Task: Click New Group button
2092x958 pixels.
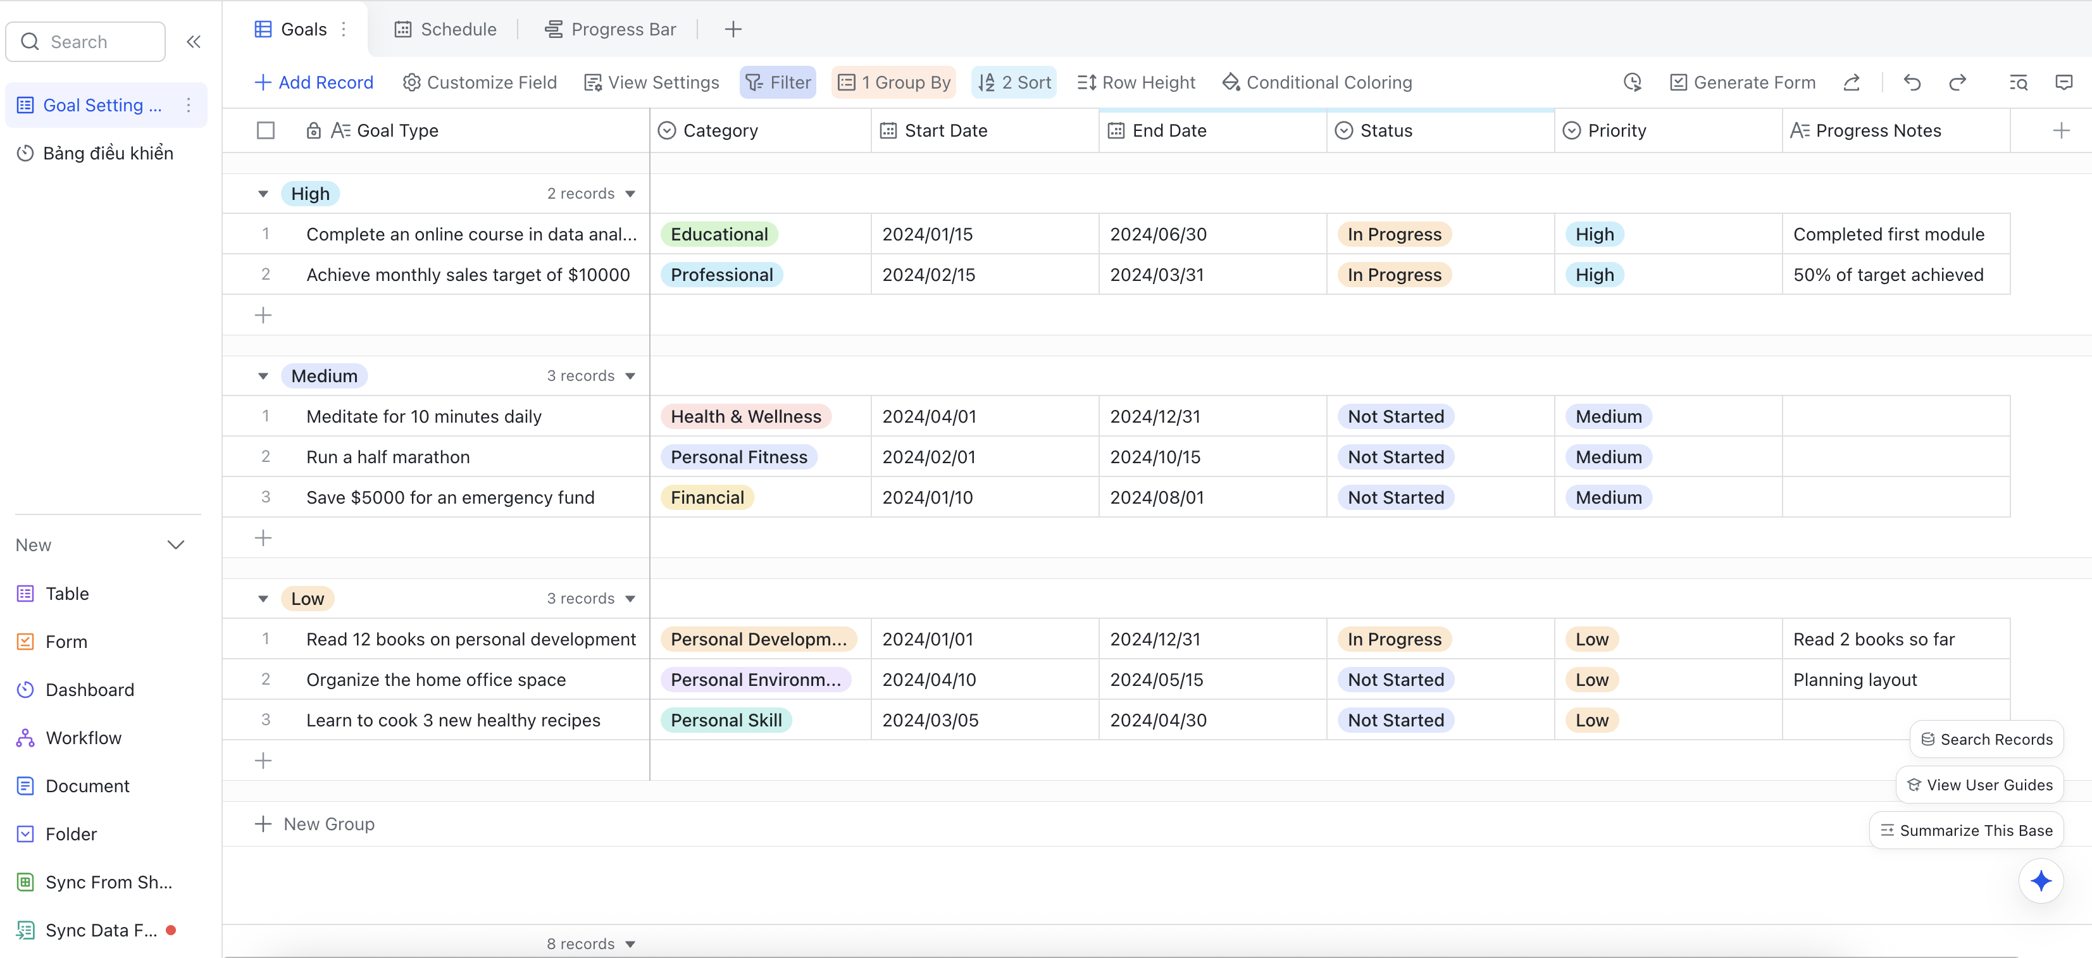Action: point(314,824)
